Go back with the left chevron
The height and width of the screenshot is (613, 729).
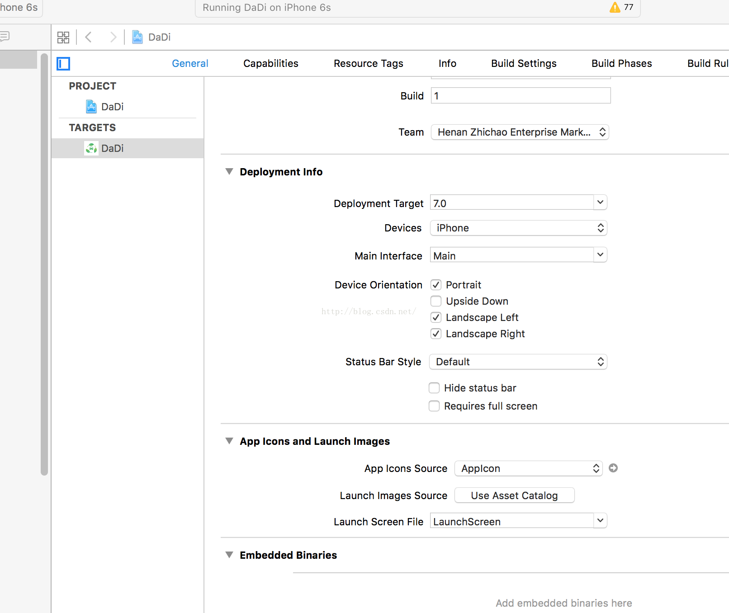point(89,37)
